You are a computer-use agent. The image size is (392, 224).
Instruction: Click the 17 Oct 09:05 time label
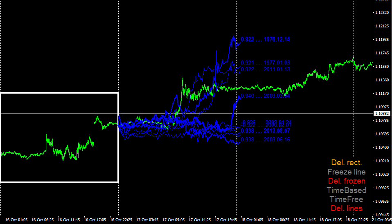(x=173, y=220)
